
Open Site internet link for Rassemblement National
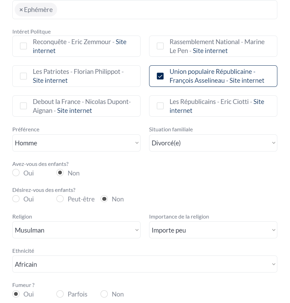click(210, 51)
